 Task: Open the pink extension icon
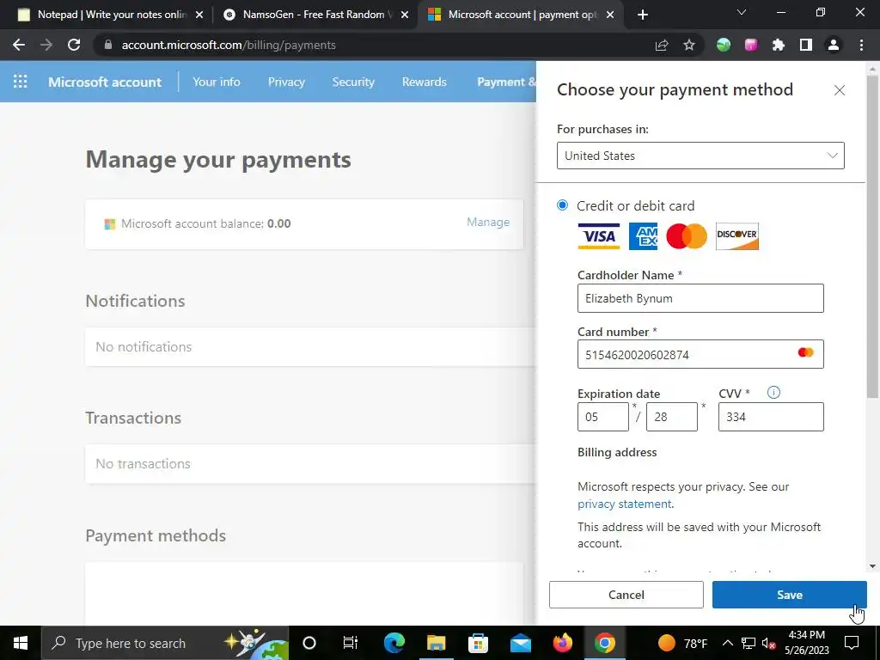[751, 45]
